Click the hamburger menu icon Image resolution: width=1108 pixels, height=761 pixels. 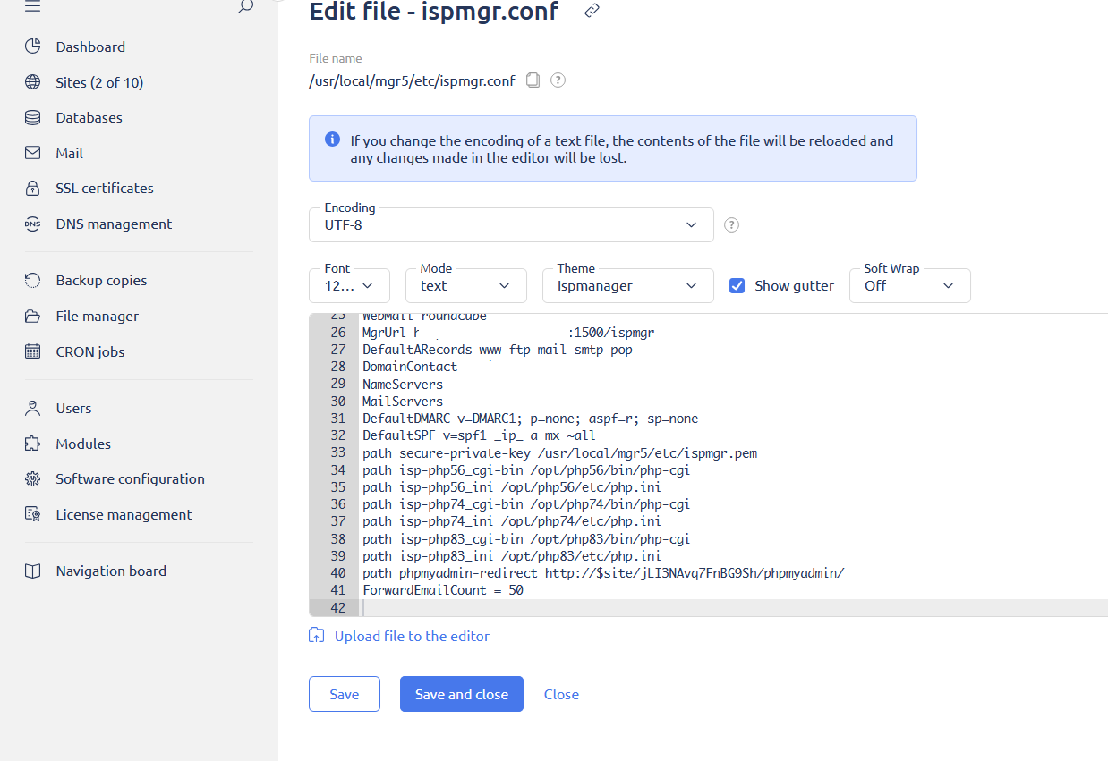point(33,7)
